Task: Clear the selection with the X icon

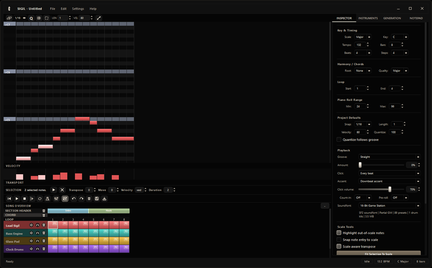Action: pyautogui.click(x=62, y=190)
